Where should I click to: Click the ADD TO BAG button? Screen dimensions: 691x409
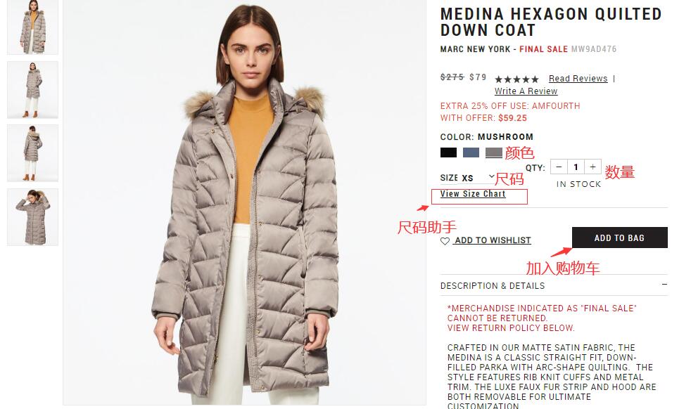tap(620, 238)
